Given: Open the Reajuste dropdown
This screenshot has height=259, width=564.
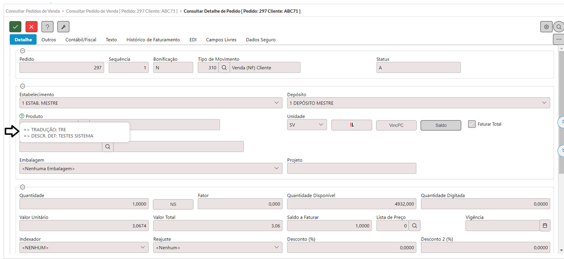Looking at the screenshot, I should tap(218, 247).
